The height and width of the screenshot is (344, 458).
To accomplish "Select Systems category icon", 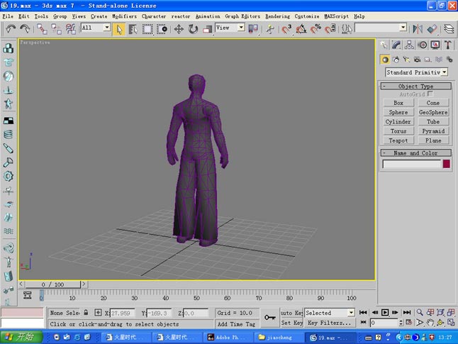I will 449,60.
